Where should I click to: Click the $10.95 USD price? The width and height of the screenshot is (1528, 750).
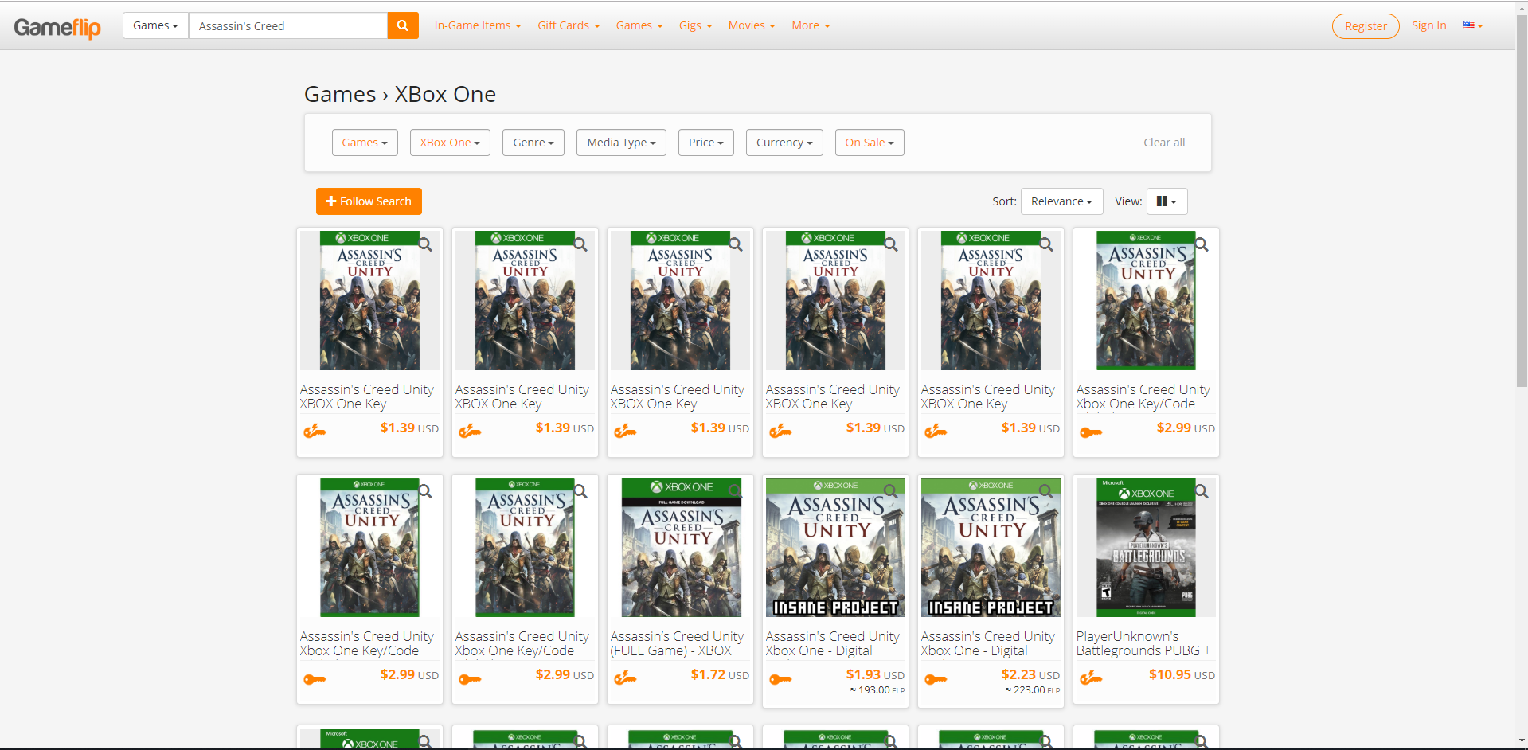[1182, 674]
